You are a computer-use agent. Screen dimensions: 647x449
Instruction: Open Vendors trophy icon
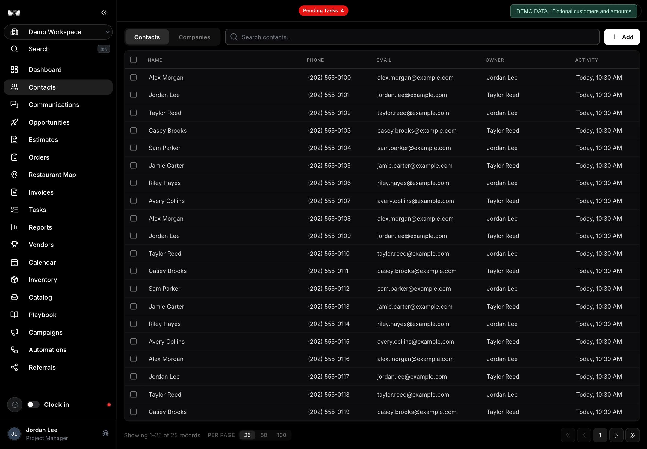(14, 245)
